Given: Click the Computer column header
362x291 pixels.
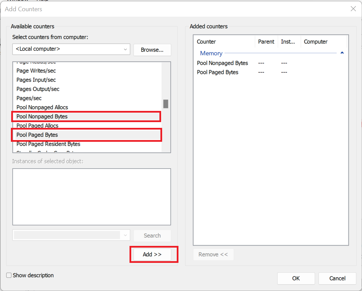Looking at the screenshot, I should click(315, 42).
